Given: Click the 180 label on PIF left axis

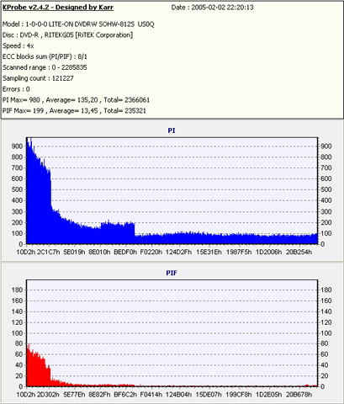Looking at the screenshot, I should pyautogui.click(x=17, y=290).
